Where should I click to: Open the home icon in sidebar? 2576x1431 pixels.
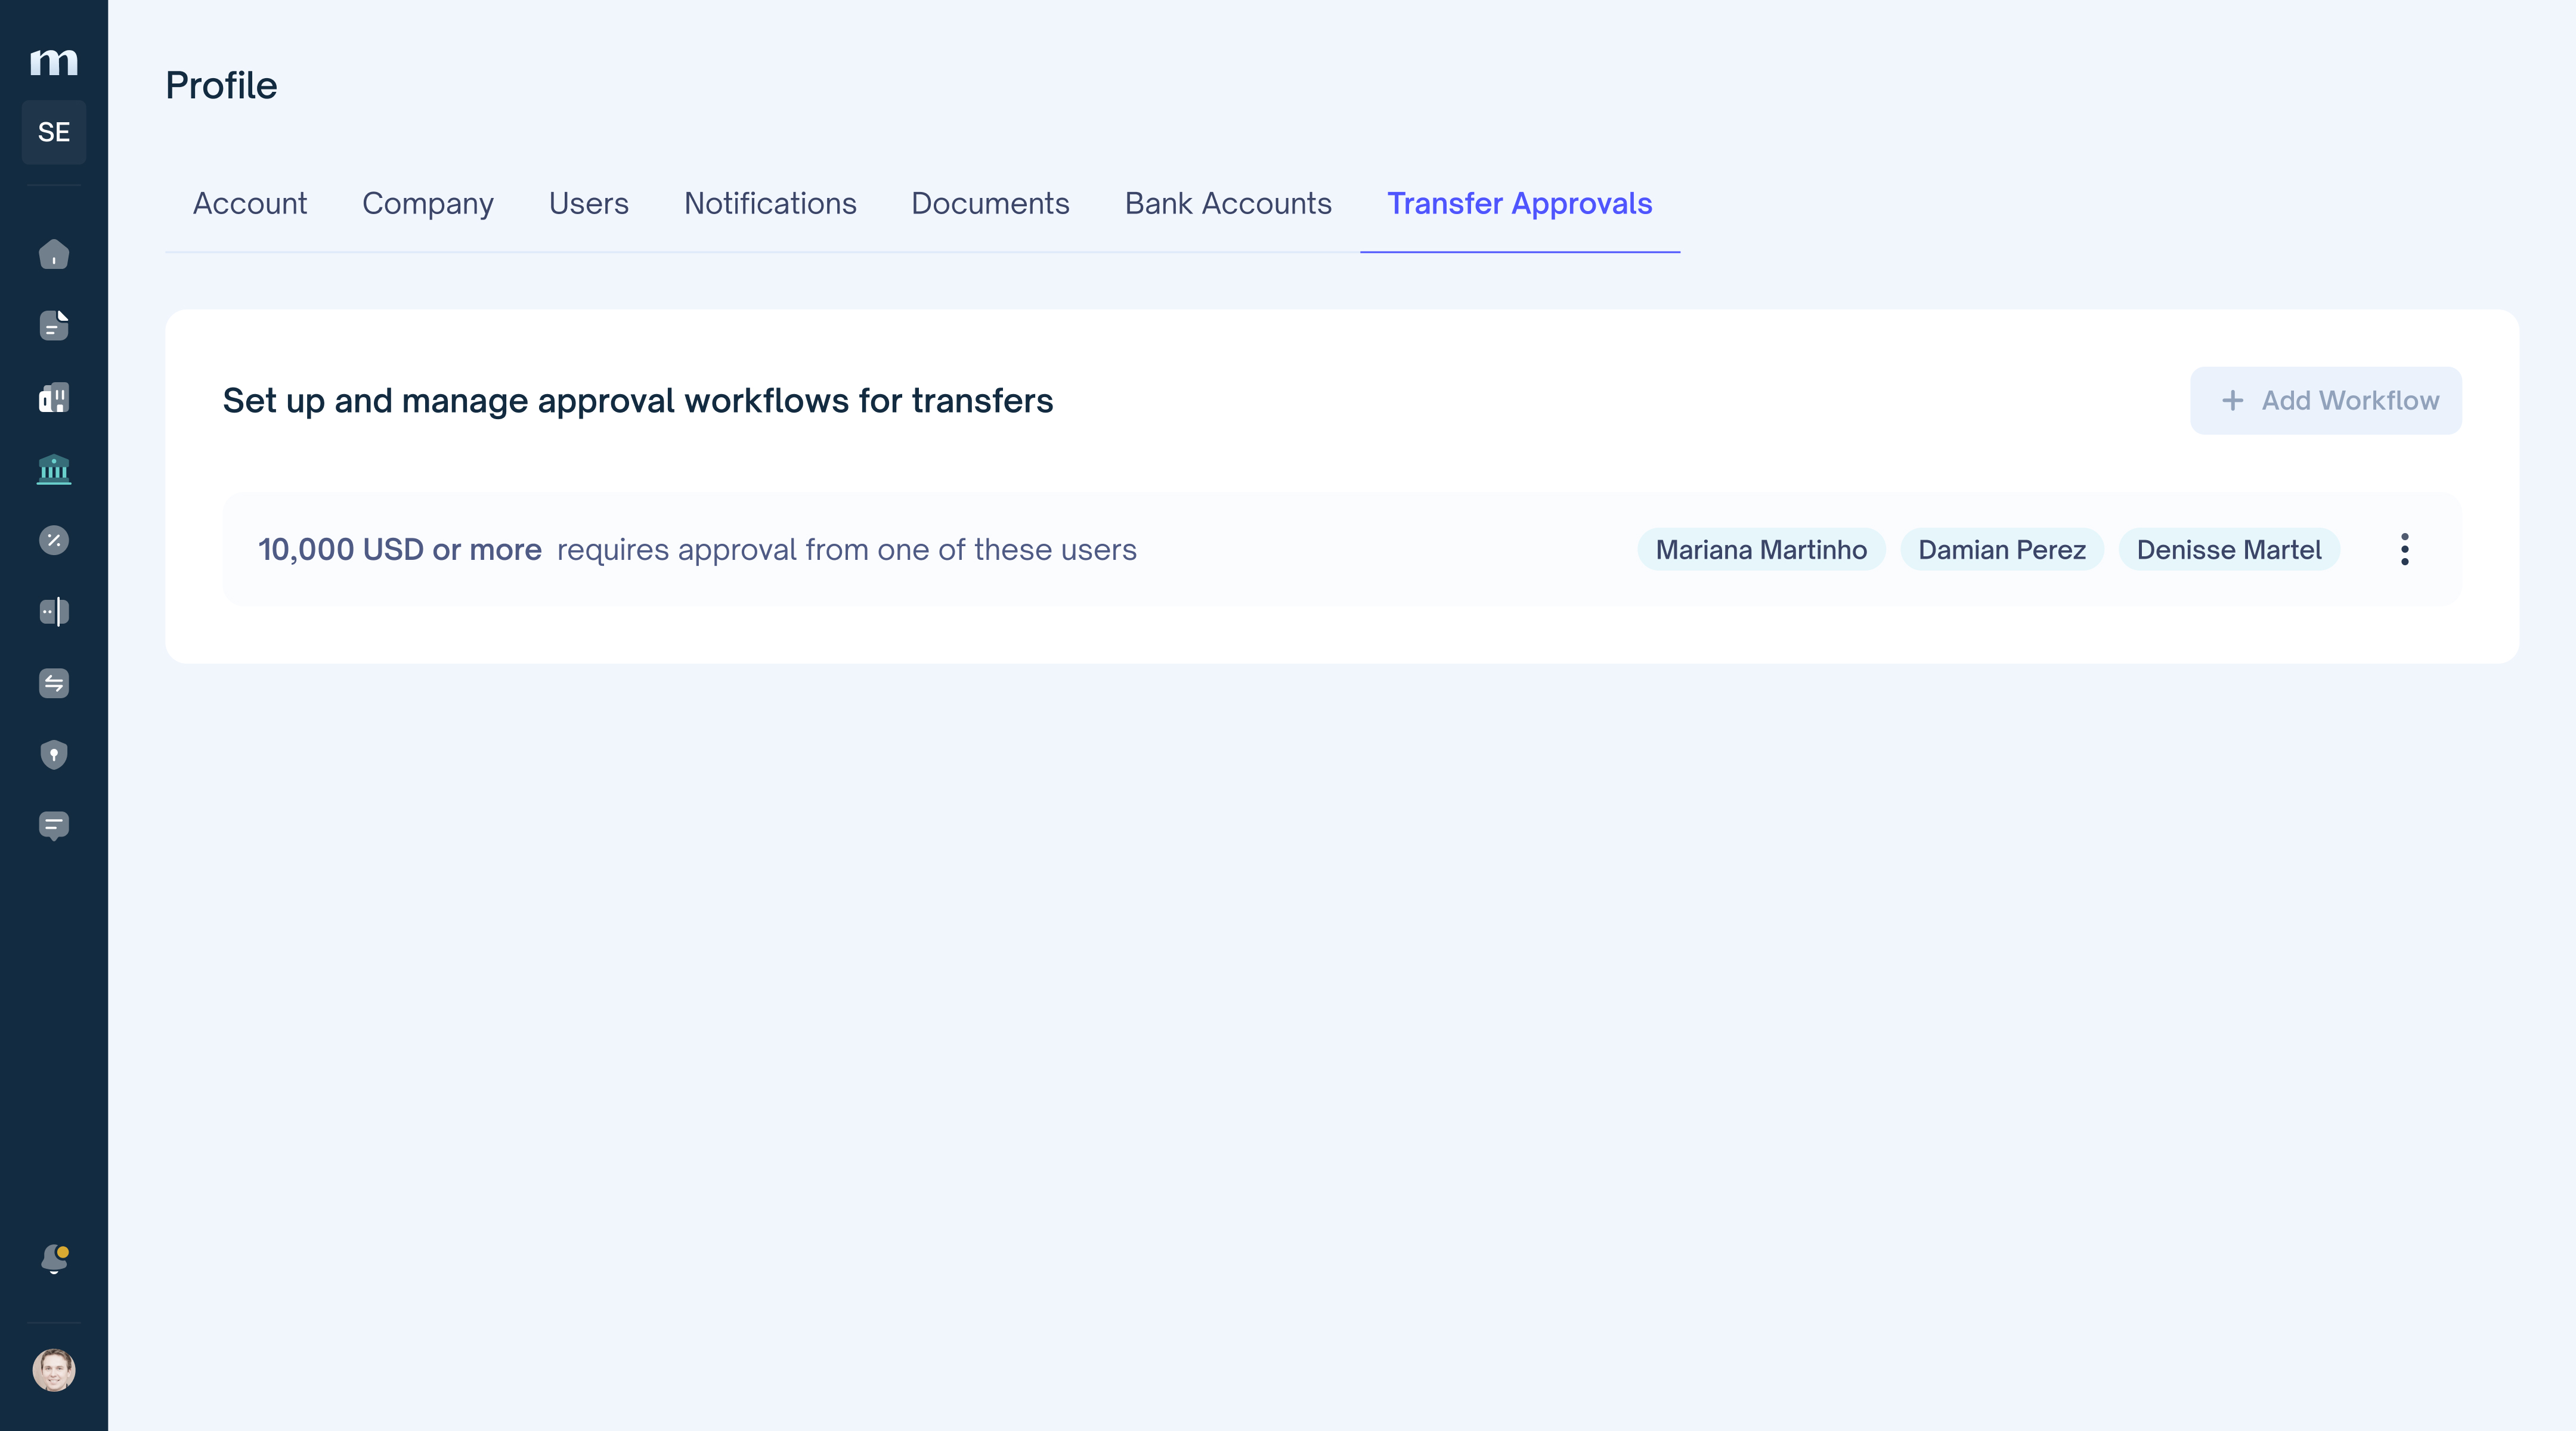pos(54,254)
